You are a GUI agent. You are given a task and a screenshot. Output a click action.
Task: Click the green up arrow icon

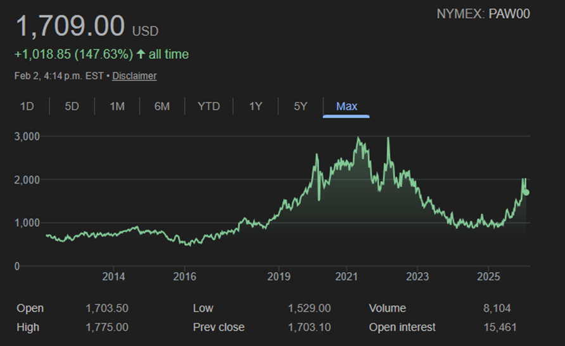point(141,54)
